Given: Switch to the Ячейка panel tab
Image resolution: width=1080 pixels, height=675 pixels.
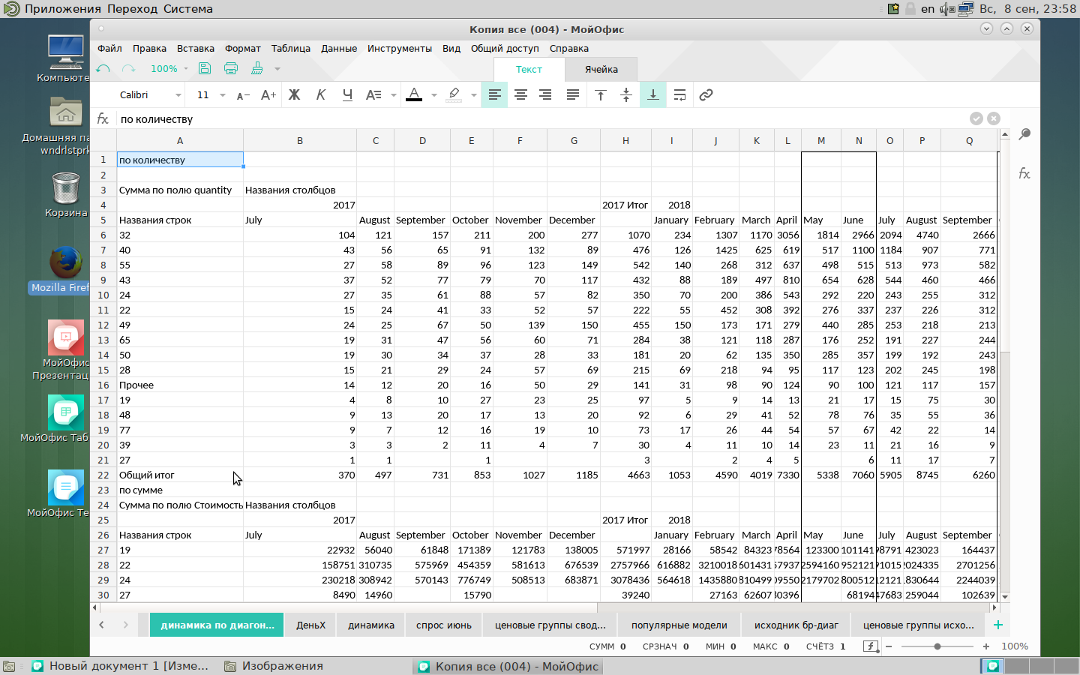Looking at the screenshot, I should click(601, 70).
